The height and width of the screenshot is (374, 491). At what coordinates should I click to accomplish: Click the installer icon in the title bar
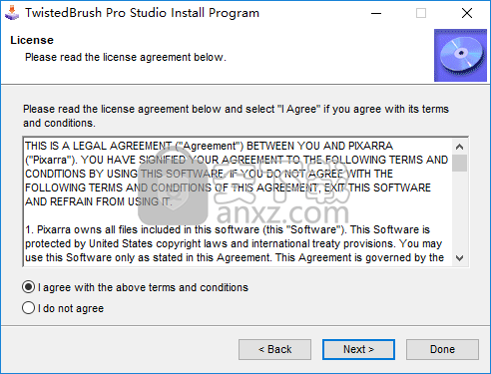tap(12, 13)
